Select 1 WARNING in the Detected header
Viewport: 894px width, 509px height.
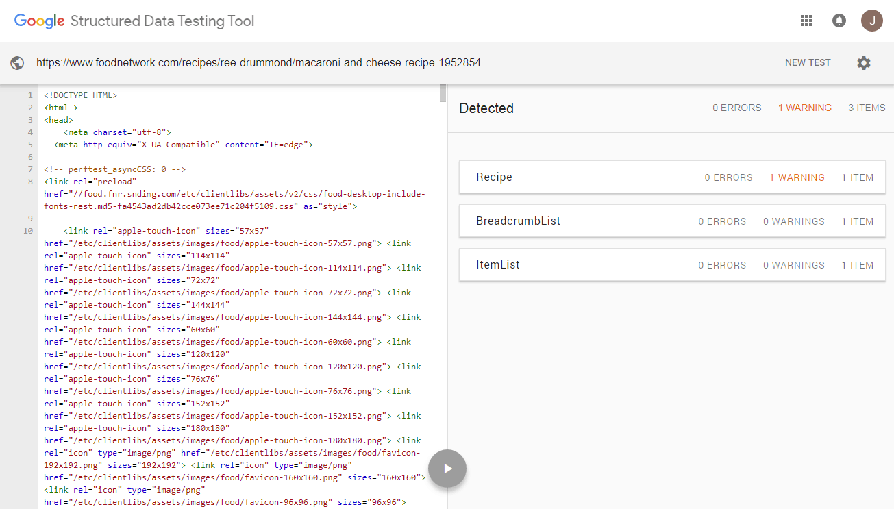(804, 108)
